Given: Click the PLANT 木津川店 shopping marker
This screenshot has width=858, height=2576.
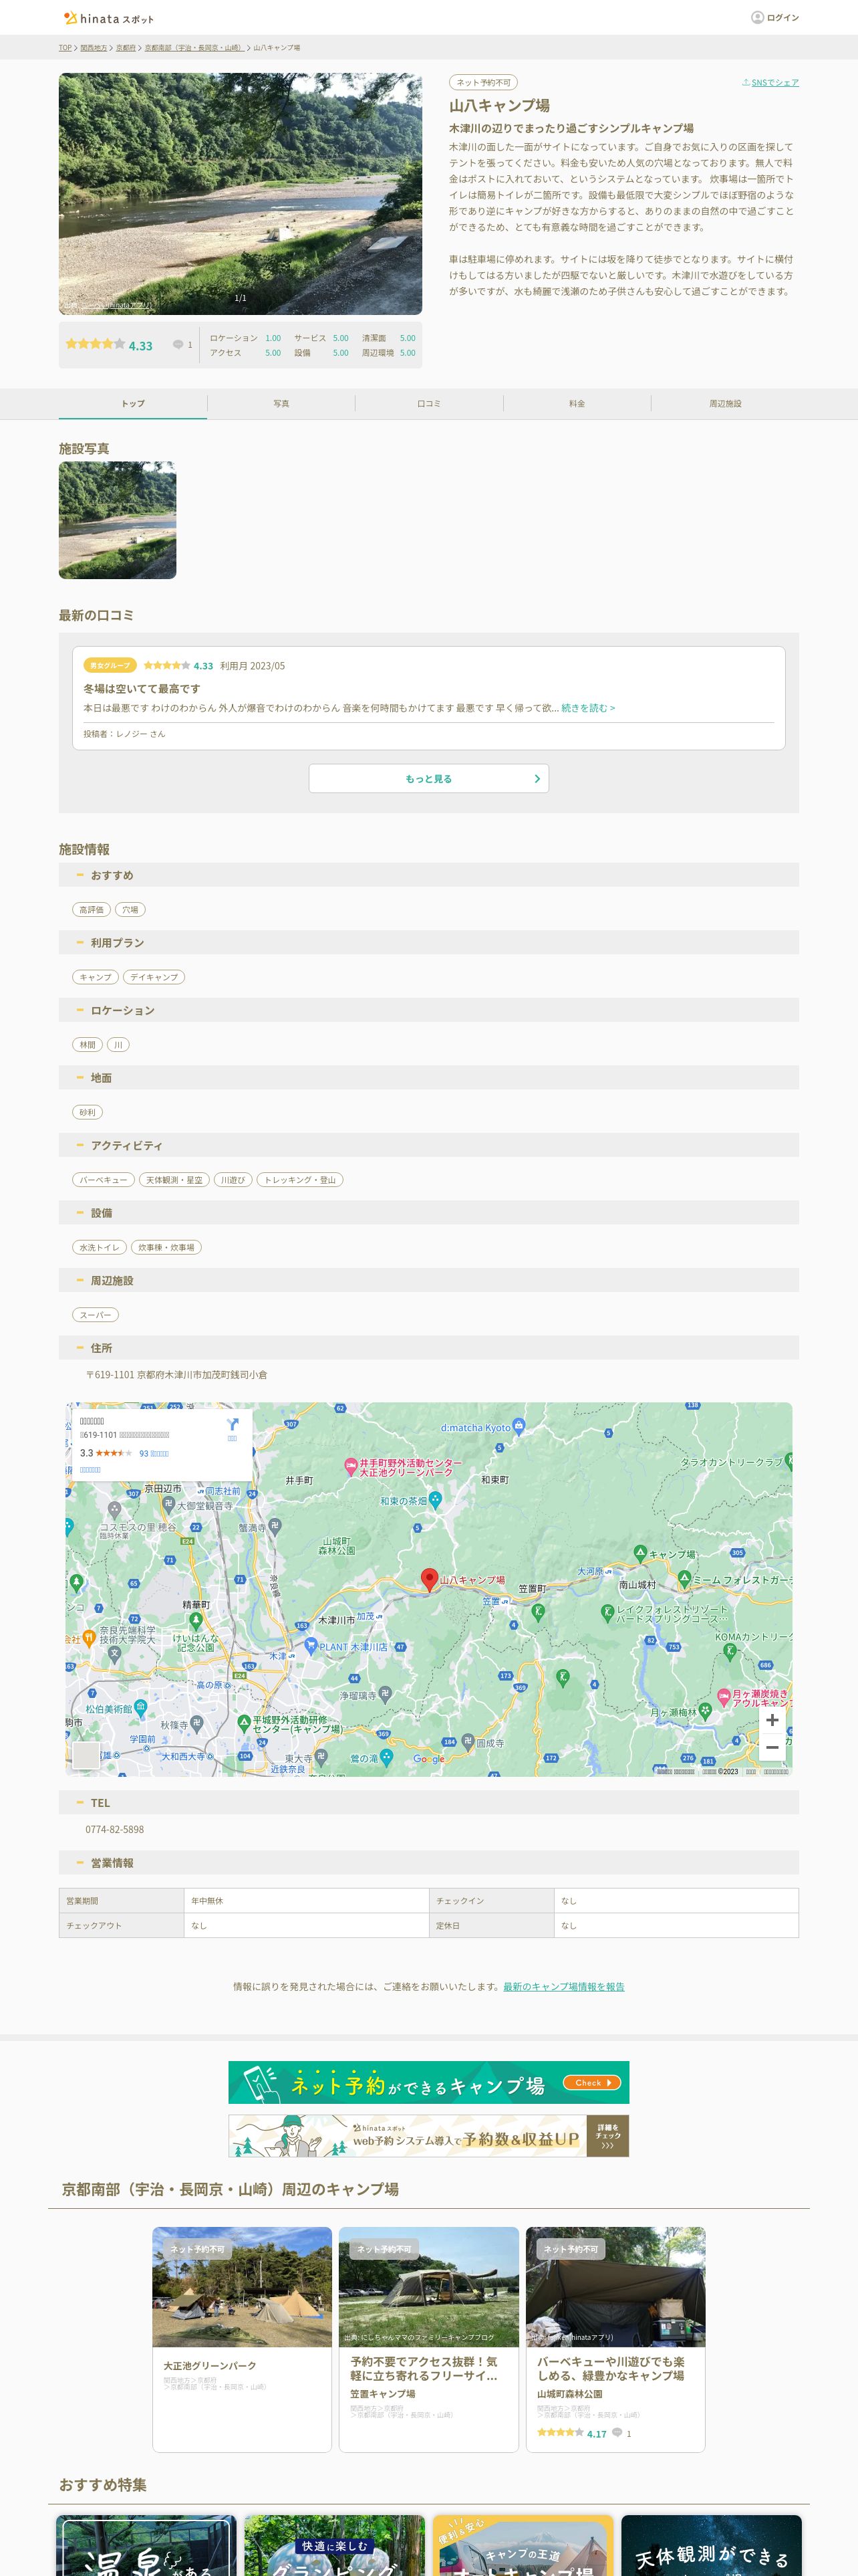Looking at the screenshot, I should point(311,1646).
